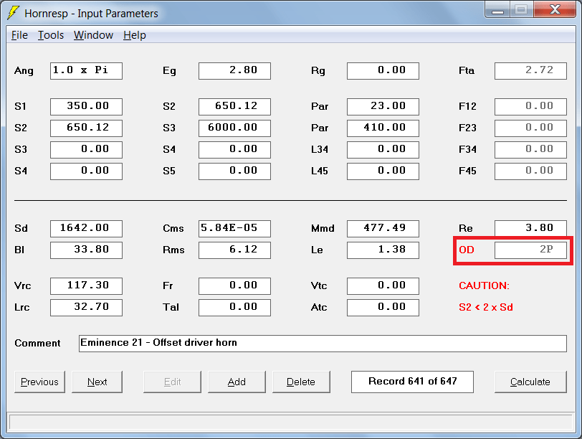Select the Fr input field
582x439 pixels.
click(x=234, y=286)
